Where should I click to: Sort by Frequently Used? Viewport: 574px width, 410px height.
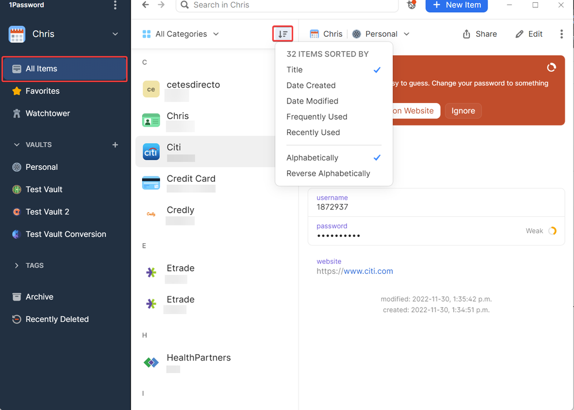(316, 117)
